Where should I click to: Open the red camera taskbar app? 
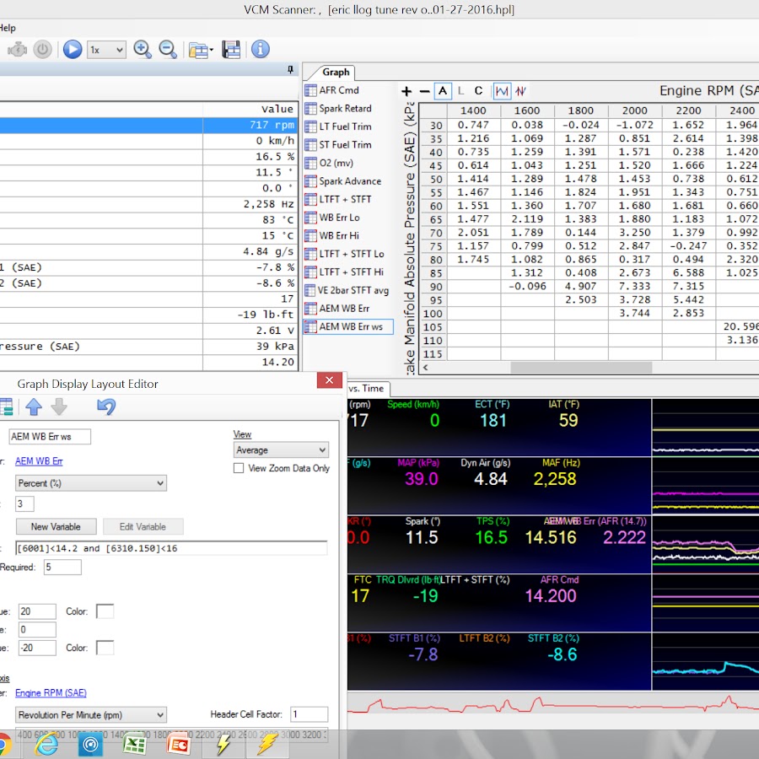(178, 744)
